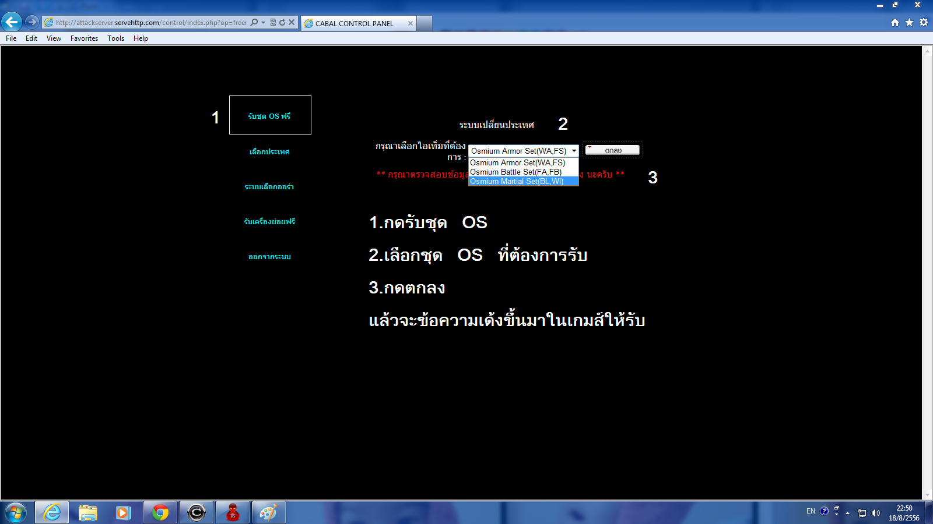Open the Edit menu
Image resolution: width=933 pixels, height=524 pixels.
(x=31, y=38)
